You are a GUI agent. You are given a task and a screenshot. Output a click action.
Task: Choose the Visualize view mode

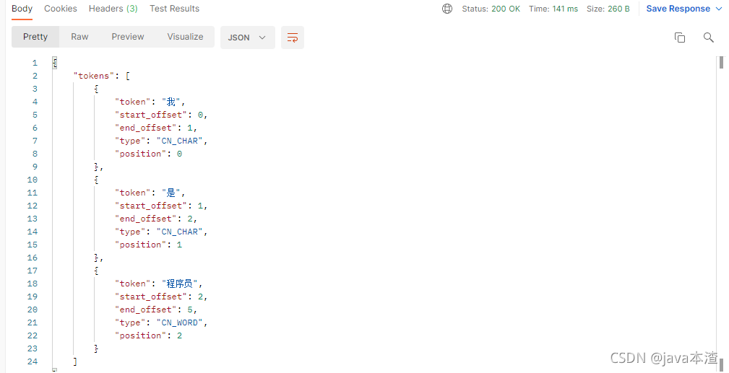click(x=185, y=37)
